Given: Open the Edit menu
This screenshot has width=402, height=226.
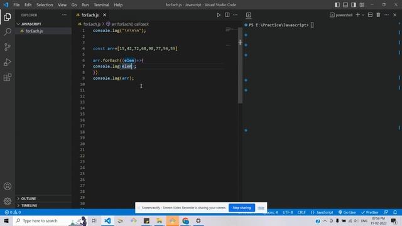Looking at the screenshot, I should click(28, 5).
